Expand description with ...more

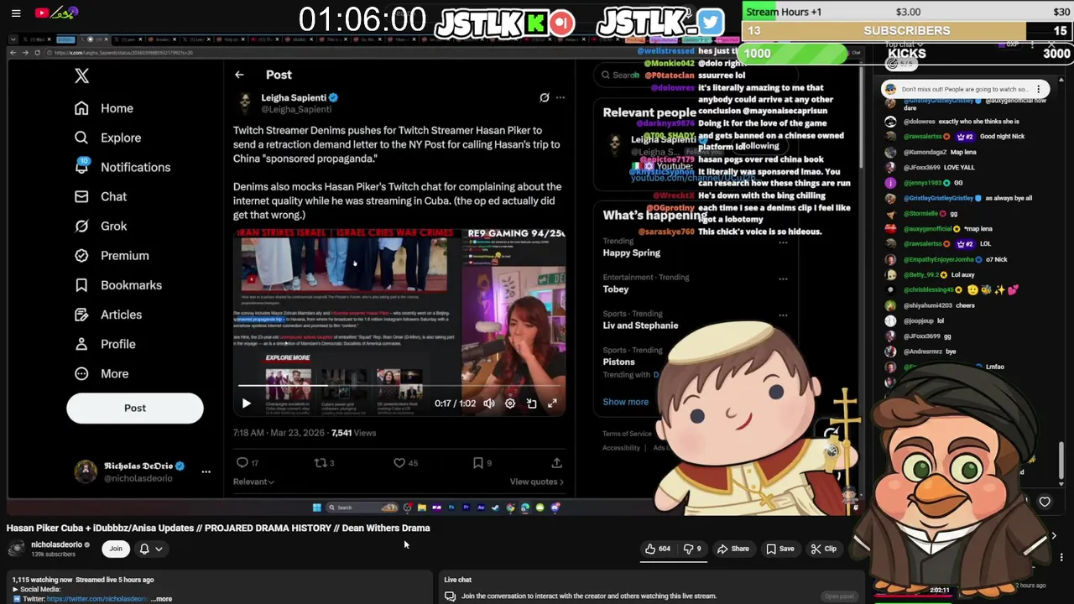pyautogui.click(x=163, y=599)
